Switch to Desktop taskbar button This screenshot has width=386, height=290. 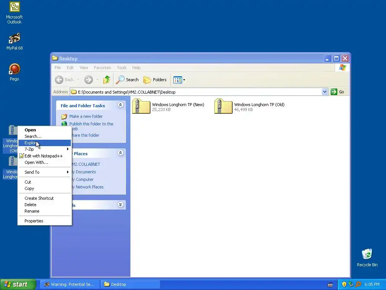[130, 284]
